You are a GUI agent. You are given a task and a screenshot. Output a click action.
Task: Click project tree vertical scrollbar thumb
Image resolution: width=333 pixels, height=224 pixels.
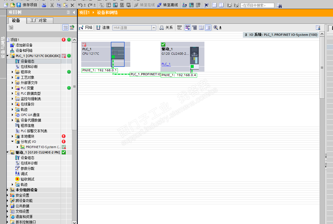tap(74, 86)
